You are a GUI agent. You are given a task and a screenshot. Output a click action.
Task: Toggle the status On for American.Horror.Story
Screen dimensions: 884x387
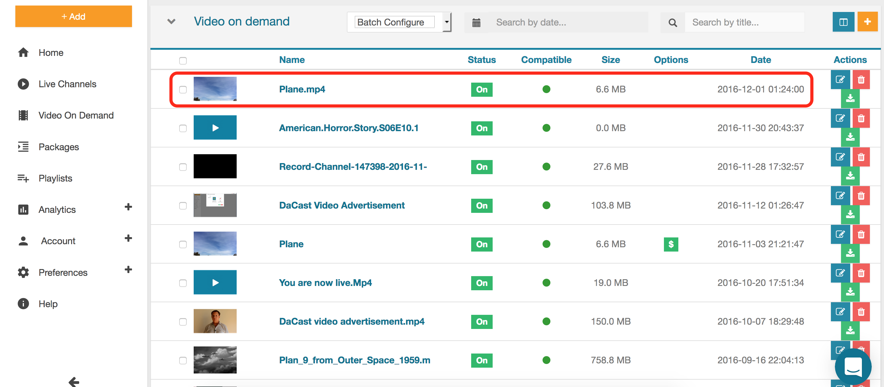click(482, 128)
